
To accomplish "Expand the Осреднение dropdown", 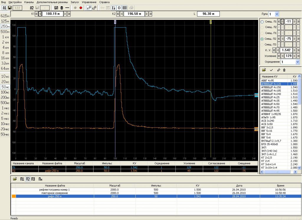I will click(x=298, y=62).
